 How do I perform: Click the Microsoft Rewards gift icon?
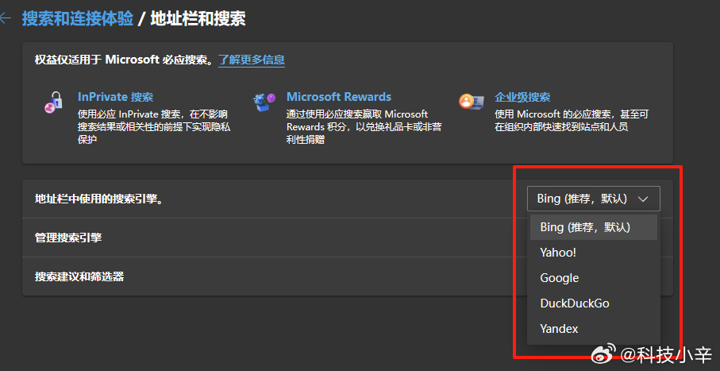pos(264,102)
